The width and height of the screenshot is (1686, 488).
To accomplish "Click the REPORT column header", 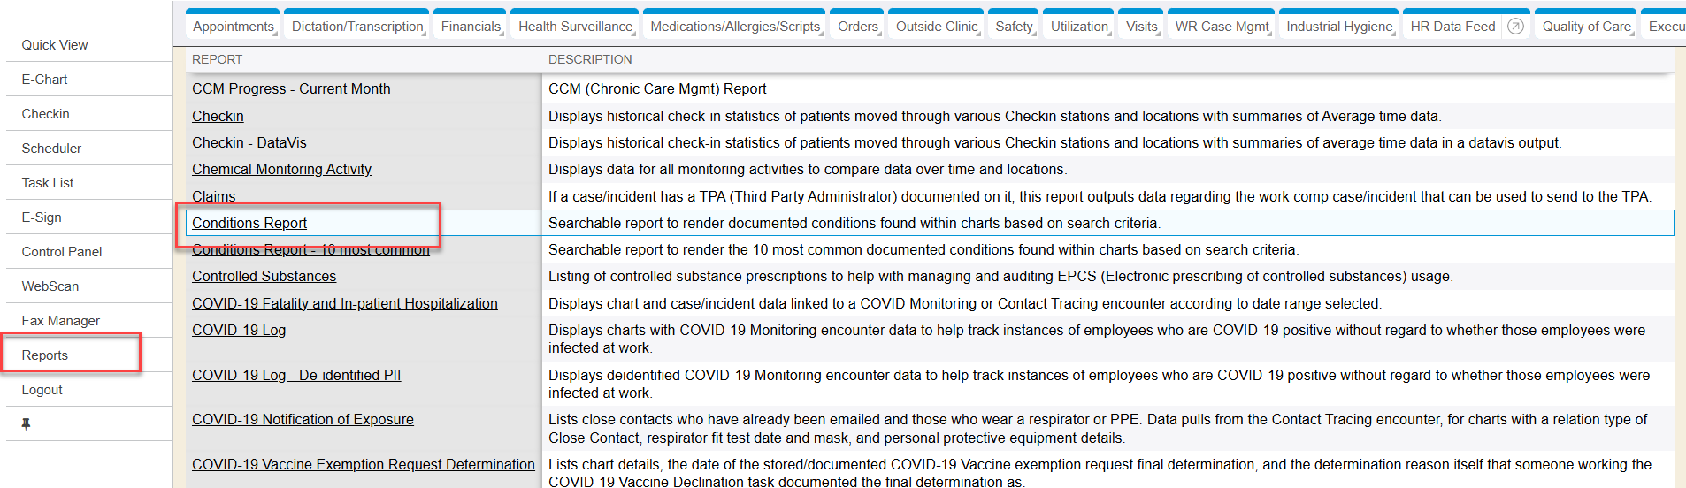I will [x=217, y=60].
